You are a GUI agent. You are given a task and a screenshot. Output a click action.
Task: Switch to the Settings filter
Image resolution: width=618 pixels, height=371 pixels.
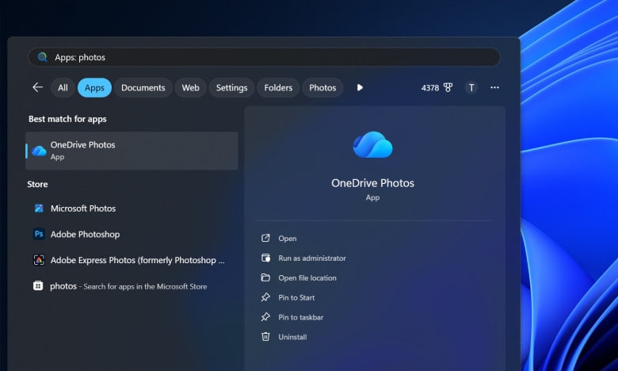[231, 87]
